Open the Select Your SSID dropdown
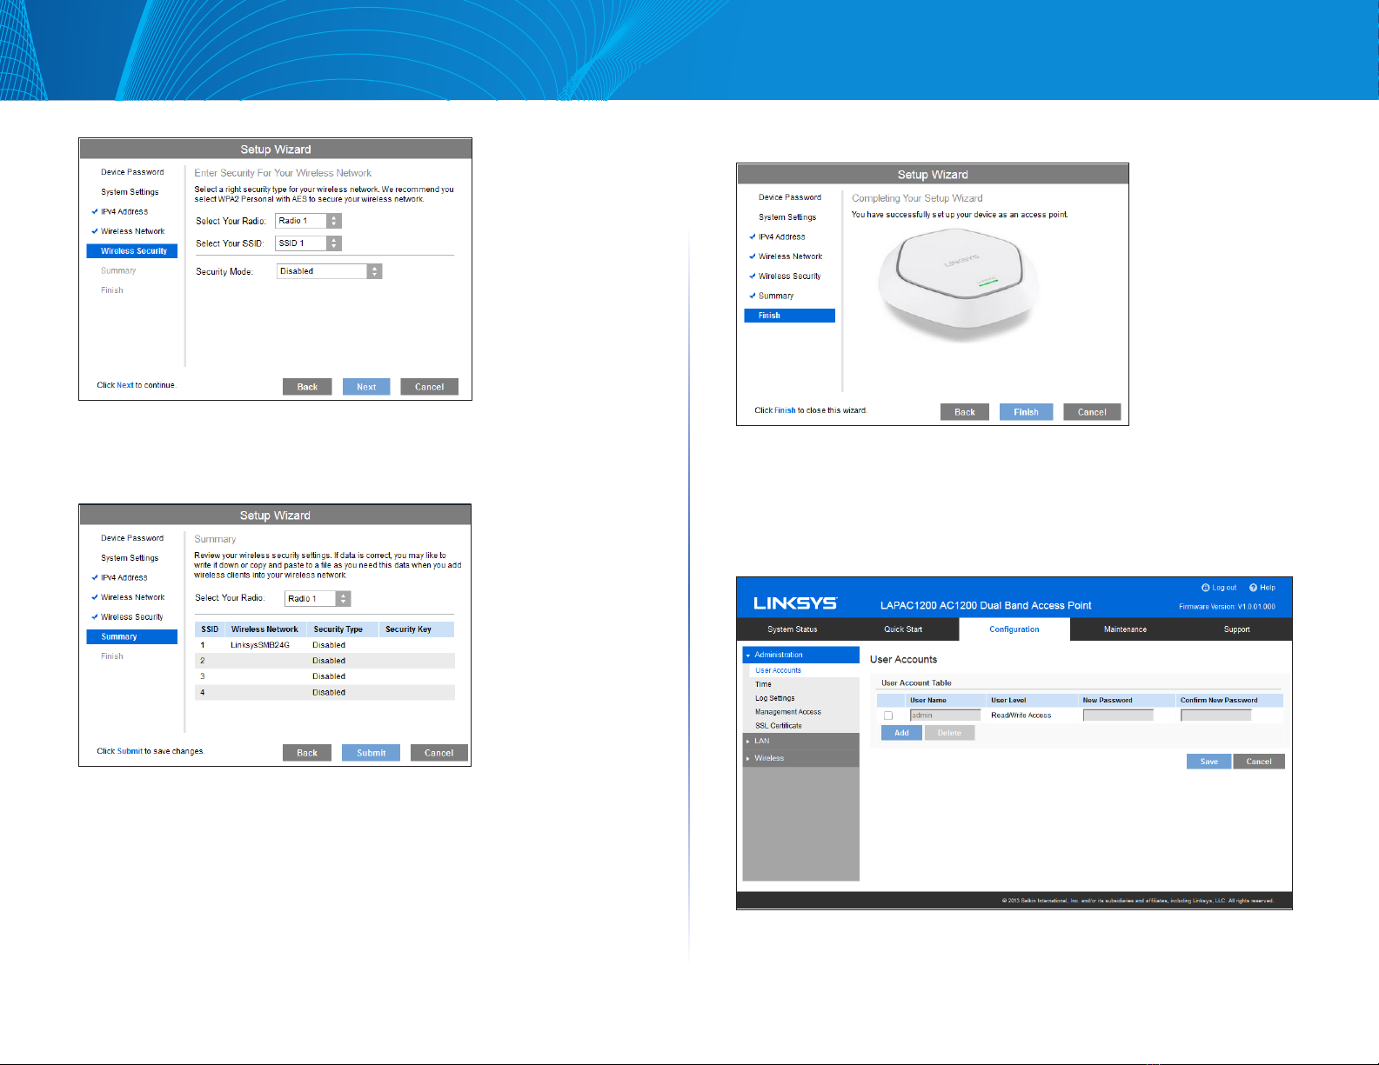The height and width of the screenshot is (1065, 1379). 308,243
